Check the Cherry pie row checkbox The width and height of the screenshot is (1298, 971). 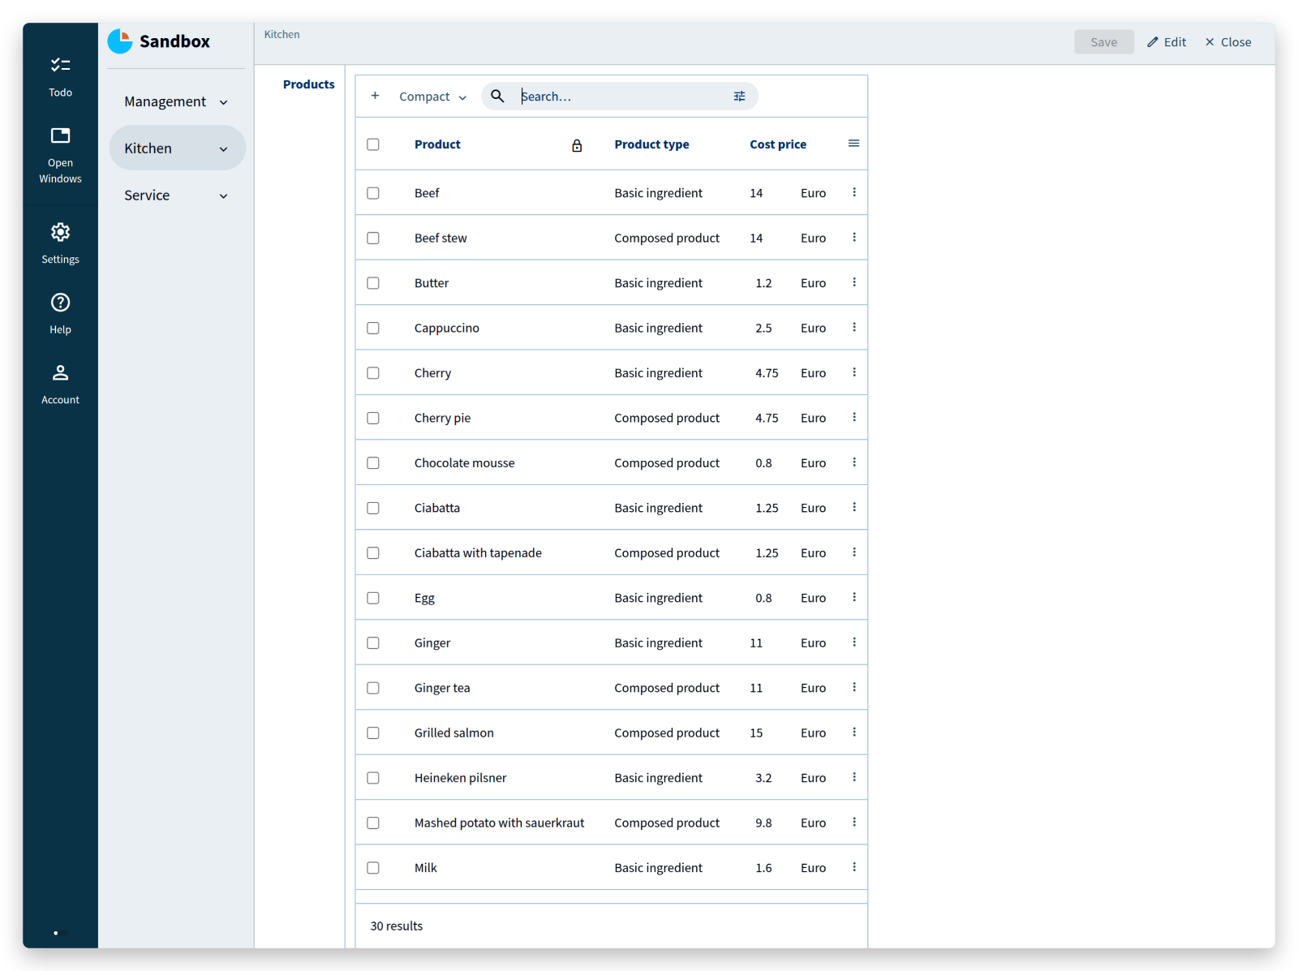(x=373, y=418)
